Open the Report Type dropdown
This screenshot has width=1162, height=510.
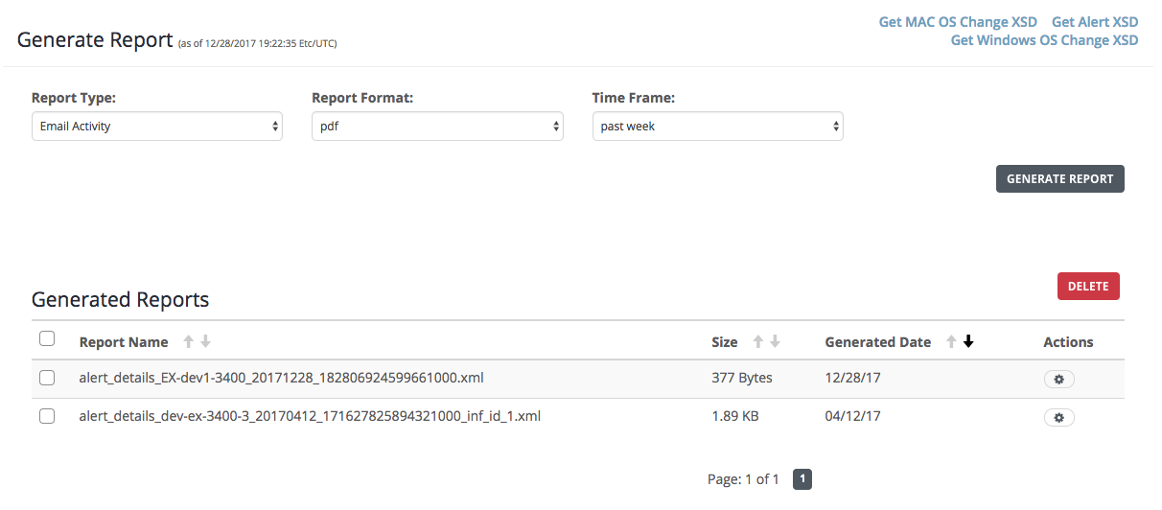click(157, 127)
